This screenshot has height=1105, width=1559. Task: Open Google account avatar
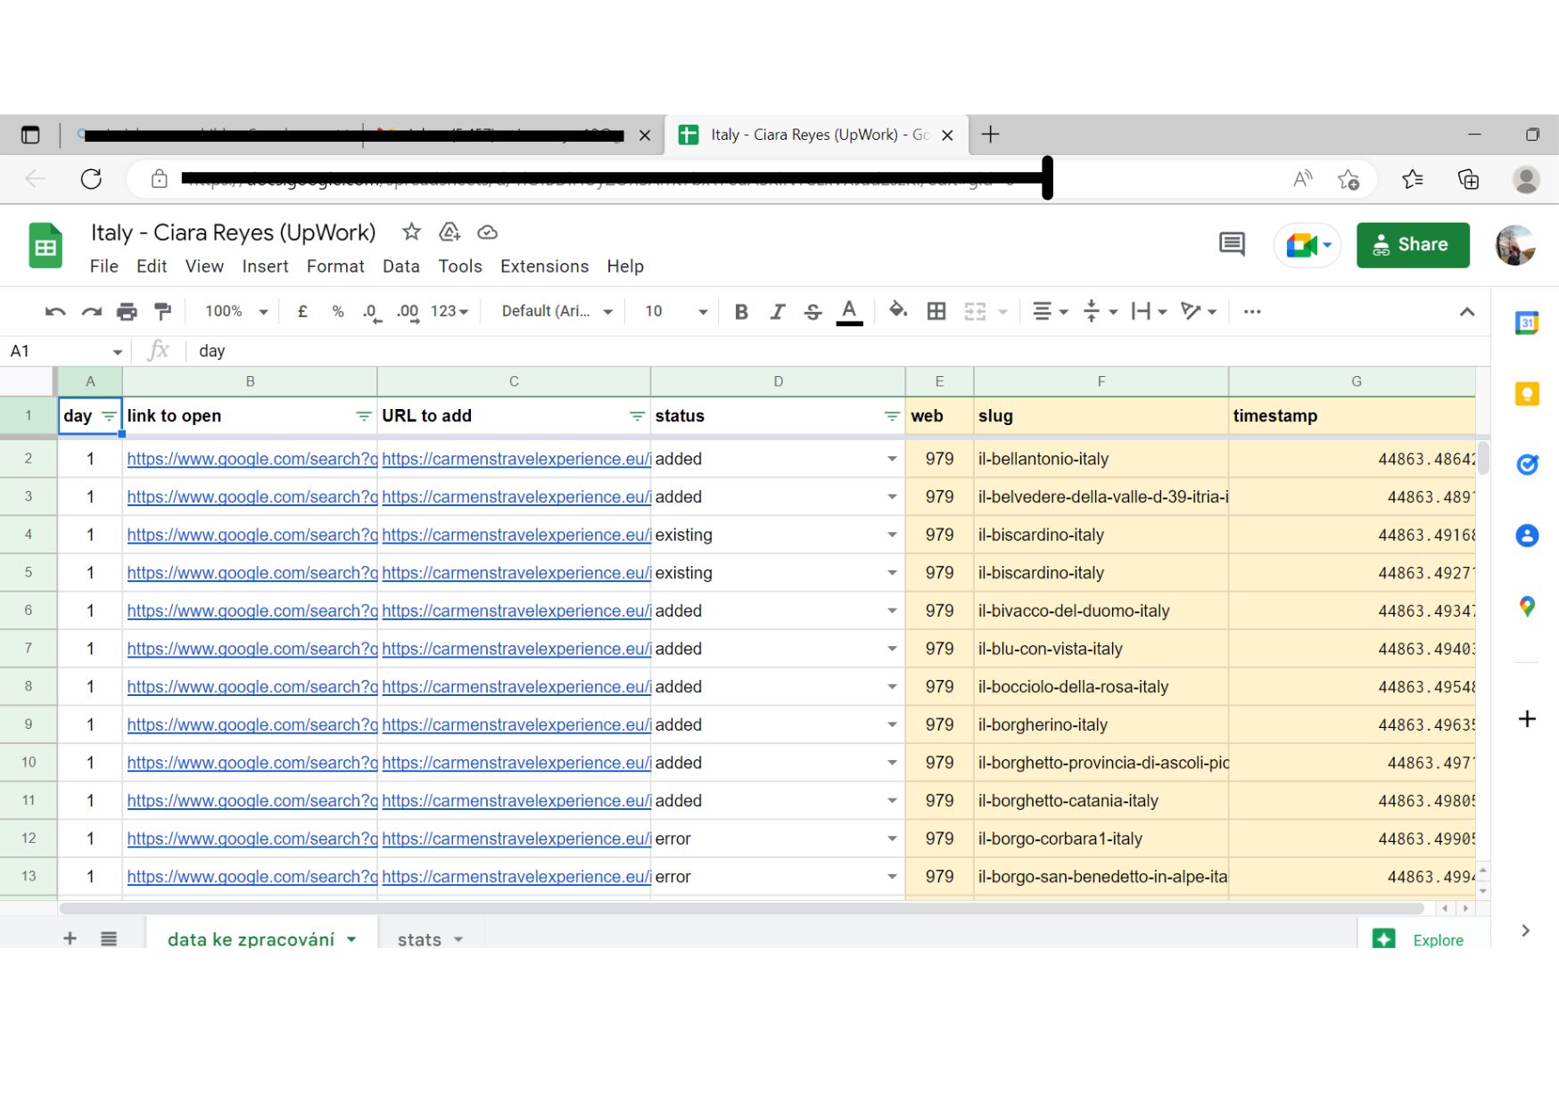1514,245
